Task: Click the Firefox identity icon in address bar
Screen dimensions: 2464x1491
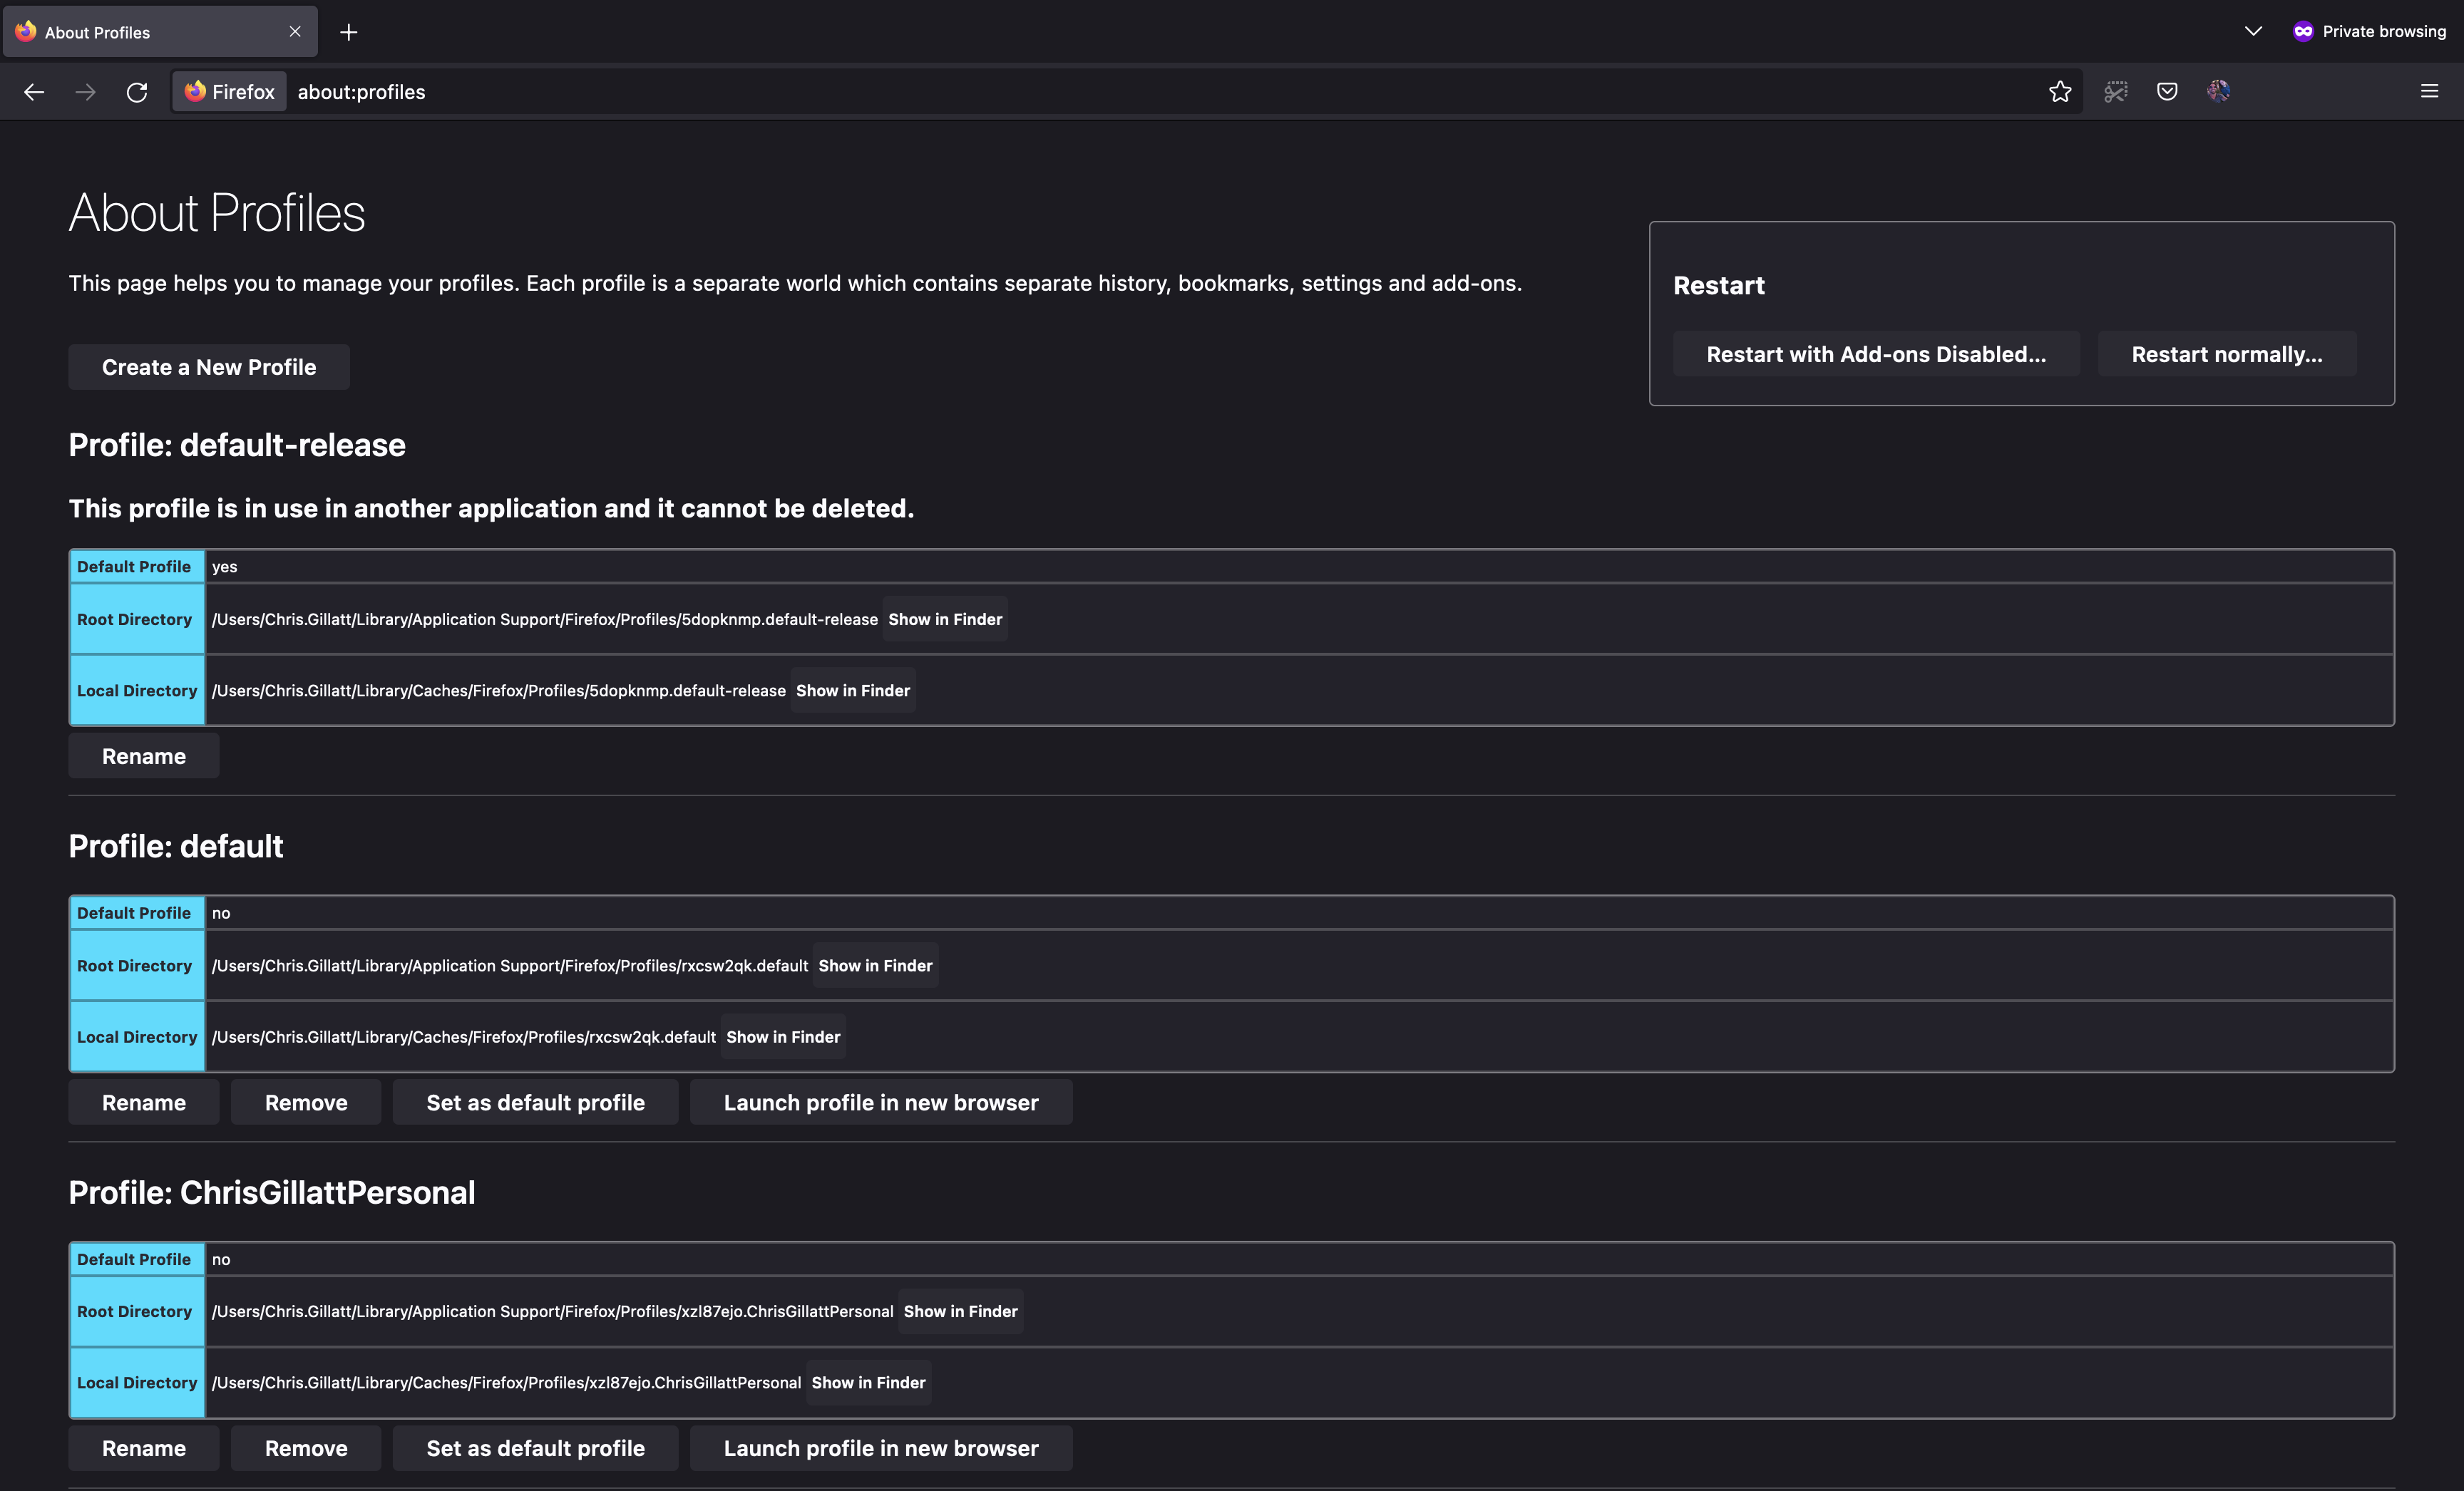Action: [x=229, y=92]
